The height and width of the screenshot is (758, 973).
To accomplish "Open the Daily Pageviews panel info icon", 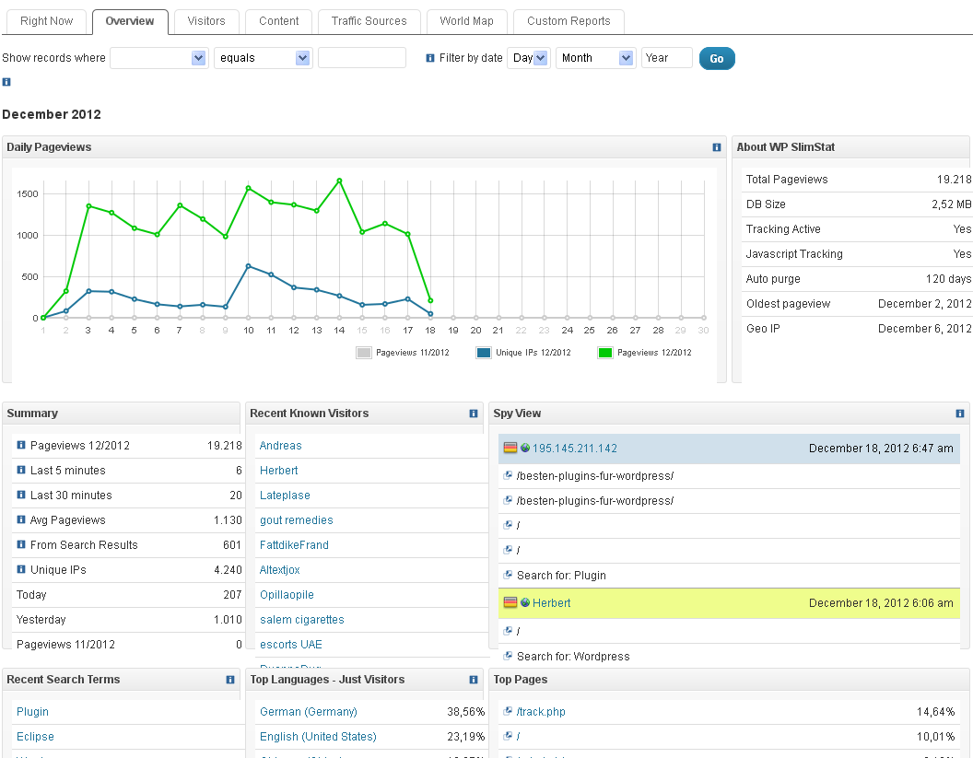I will click(717, 147).
